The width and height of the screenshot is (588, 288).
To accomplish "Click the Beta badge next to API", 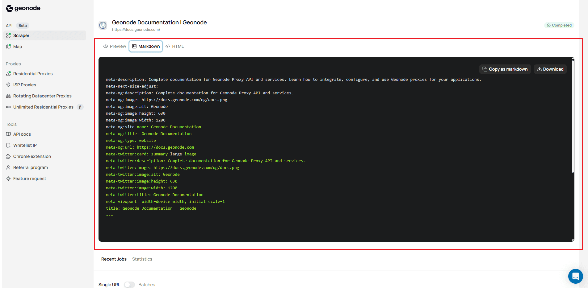I will pos(23,26).
